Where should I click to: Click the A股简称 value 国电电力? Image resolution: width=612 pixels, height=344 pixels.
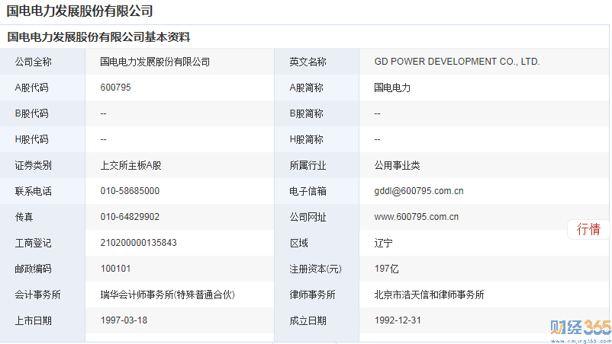pos(392,88)
